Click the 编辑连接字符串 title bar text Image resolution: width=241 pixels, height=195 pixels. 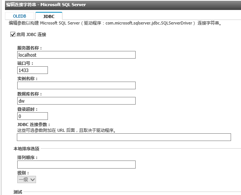(46, 5)
